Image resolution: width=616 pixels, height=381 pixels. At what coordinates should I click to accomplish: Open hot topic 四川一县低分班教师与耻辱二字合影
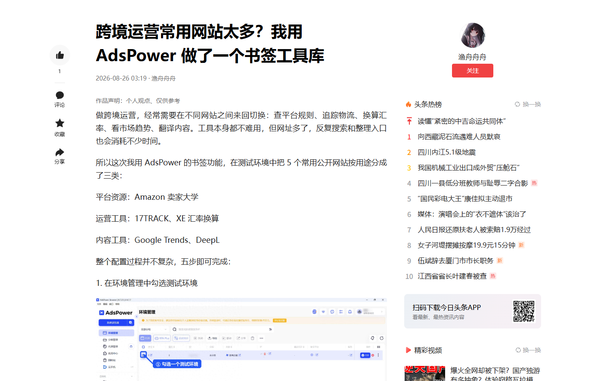[473, 183]
